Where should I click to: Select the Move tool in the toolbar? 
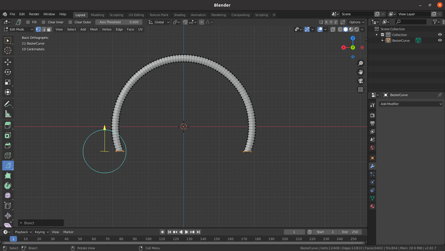(x=8, y=62)
